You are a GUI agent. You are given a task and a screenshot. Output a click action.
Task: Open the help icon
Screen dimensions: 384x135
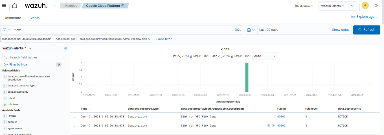tap(376, 6)
